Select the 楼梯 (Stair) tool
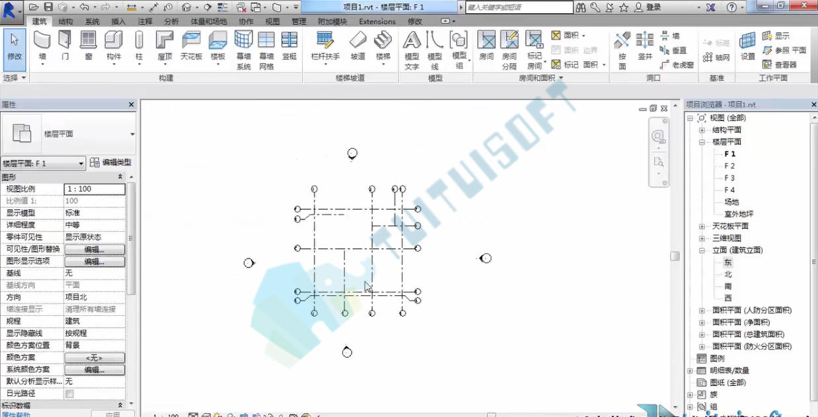This screenshot has width=818, height=417. tap(383, 46)
